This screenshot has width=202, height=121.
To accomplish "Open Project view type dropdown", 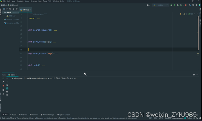I will point(5,9).
